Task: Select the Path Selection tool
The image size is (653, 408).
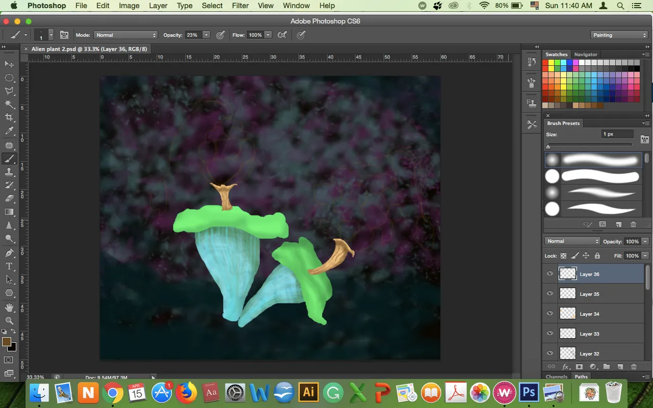Action: [x=9, y=279]
